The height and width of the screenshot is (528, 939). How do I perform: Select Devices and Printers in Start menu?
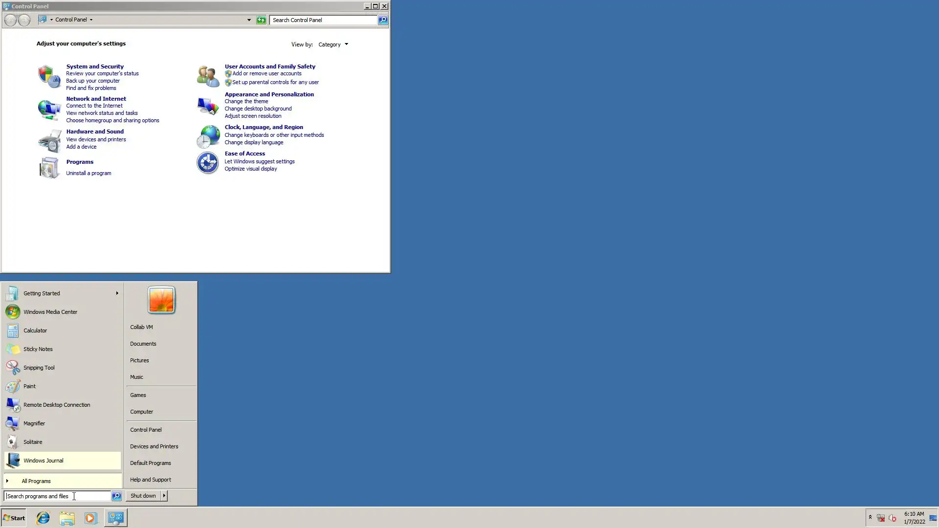[x=154, y=446]
